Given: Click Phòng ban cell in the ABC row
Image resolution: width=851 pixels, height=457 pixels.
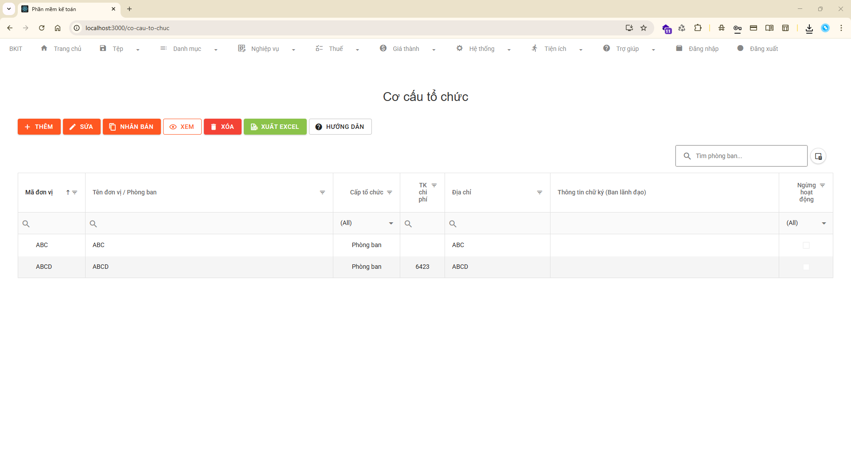Looking at the screenshot, I should coord(367,245).
